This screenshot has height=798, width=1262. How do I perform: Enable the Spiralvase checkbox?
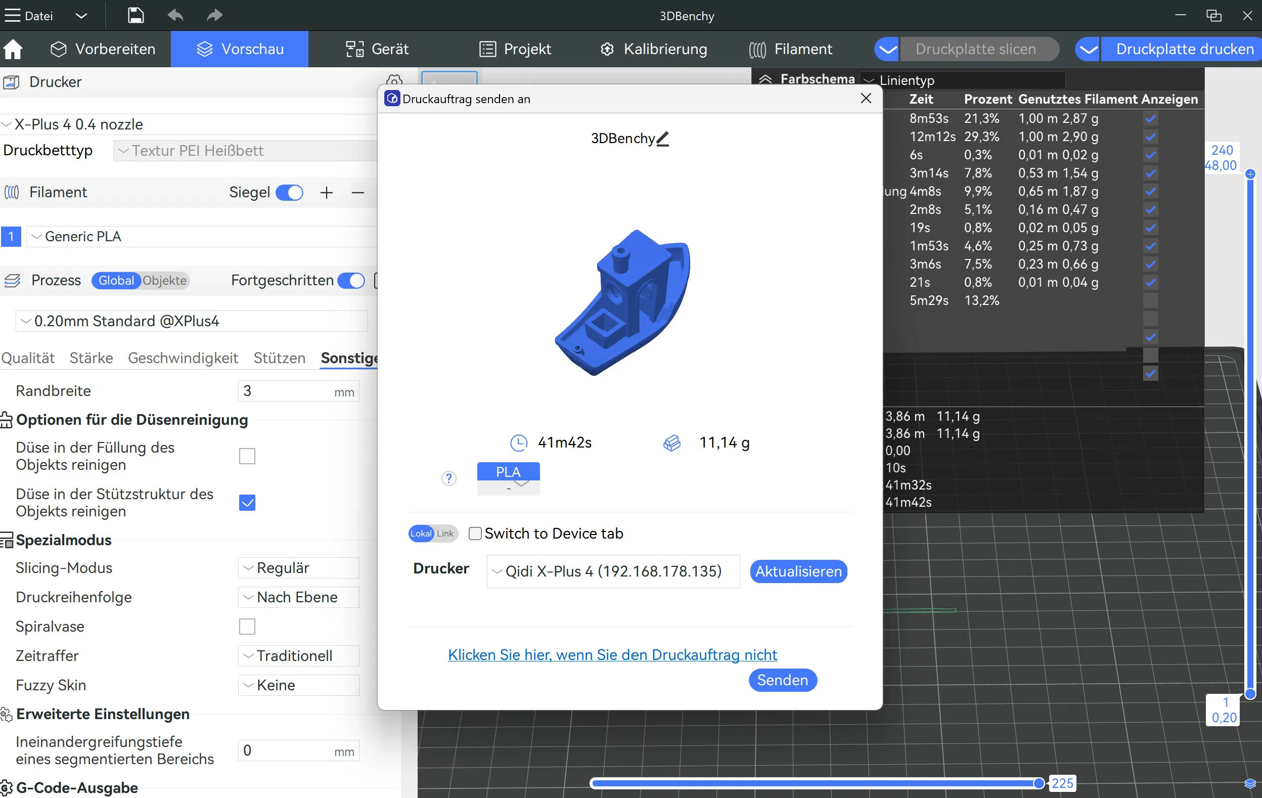tap(247, 627)
